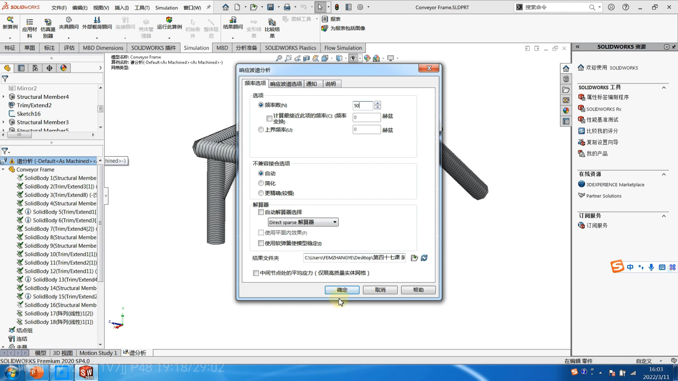Image resolution: width=678 pixels, height=381 pixels.
Task: Enable 计算最接近此项的频率 checkbox
Action: 269,118
